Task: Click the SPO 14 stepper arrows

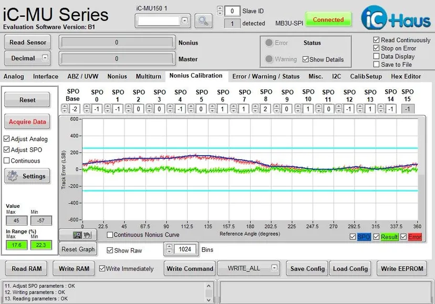Action: coord(381,108)
